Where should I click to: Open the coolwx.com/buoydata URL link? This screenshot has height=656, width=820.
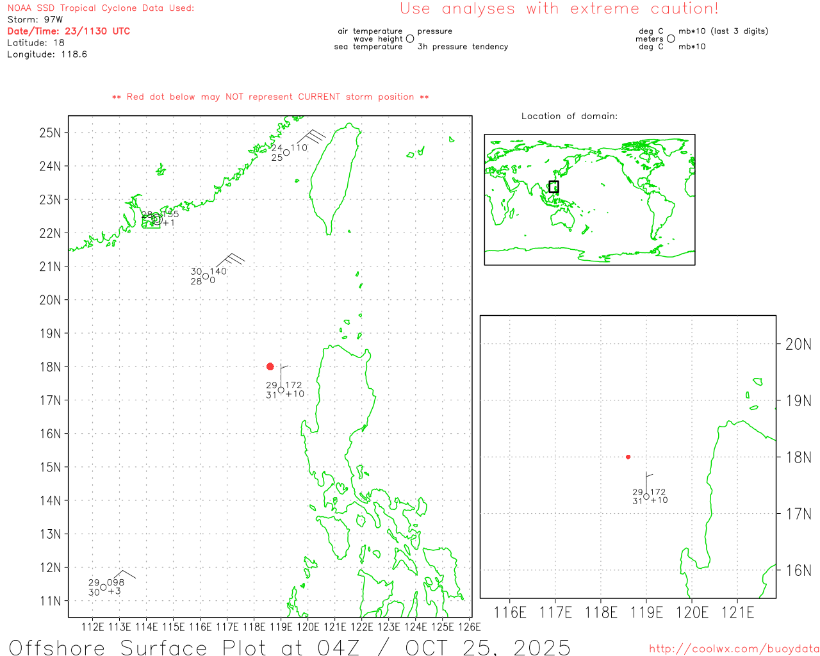tap(734, 649)
